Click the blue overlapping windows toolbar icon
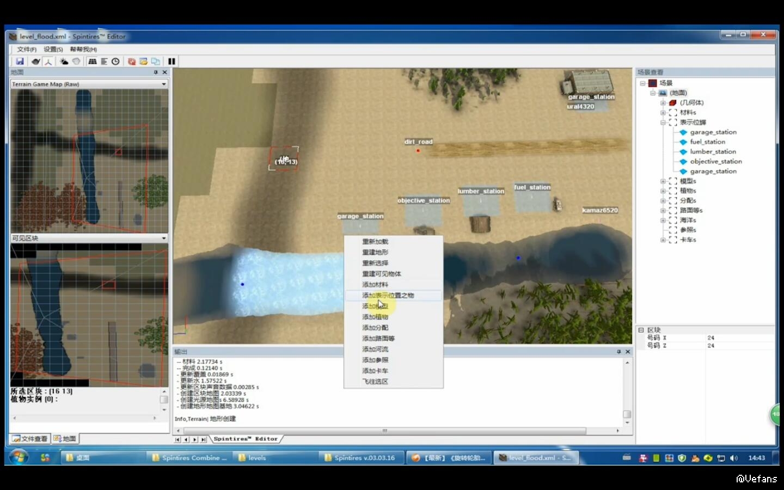The height and width of the screenshot is (490, 784). tap(156, 62)
